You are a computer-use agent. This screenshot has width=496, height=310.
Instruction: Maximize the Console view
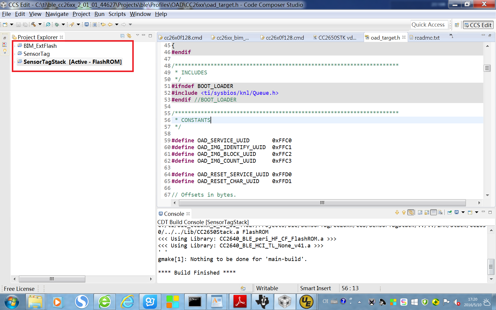[x=490, y=212]
